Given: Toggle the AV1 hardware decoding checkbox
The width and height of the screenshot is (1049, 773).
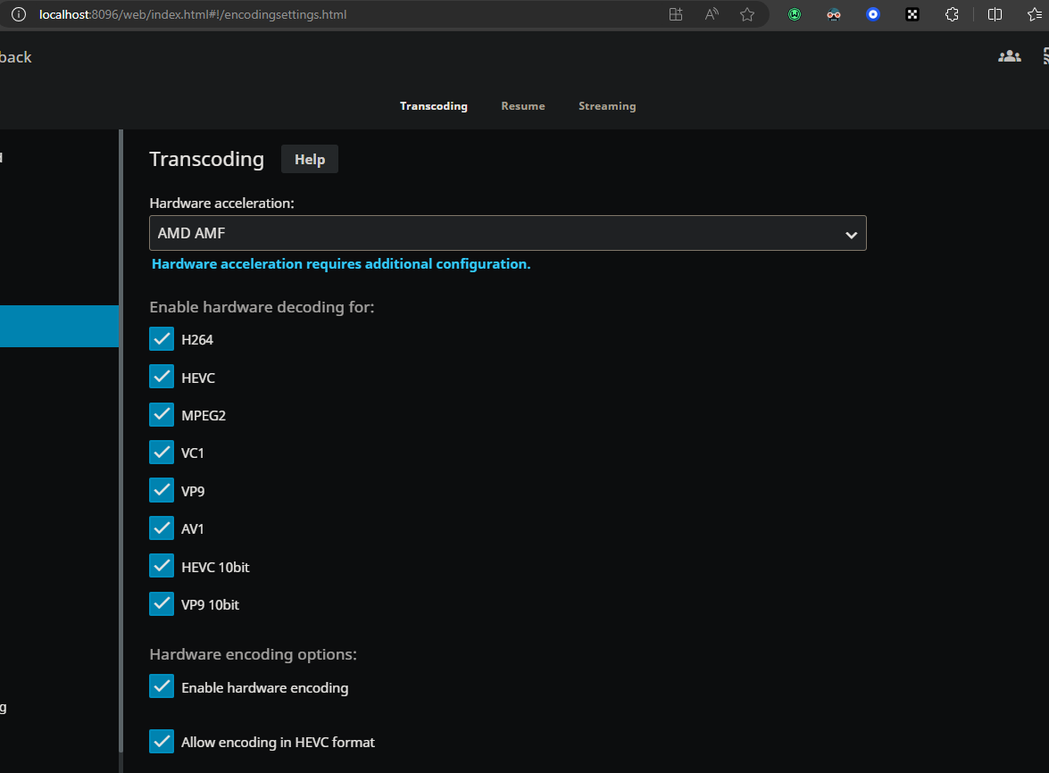Looking at the screenshot, I should [x=162, y=528].
